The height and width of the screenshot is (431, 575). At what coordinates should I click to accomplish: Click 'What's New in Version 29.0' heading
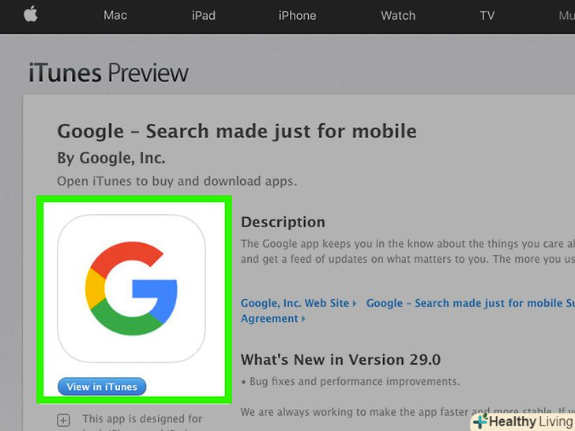pyautogui.click(x=340, y=359)
